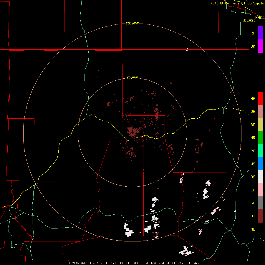The image size is (265, 265).
Task: Click the gray GC legend color swatch
Action: point(260,203)
